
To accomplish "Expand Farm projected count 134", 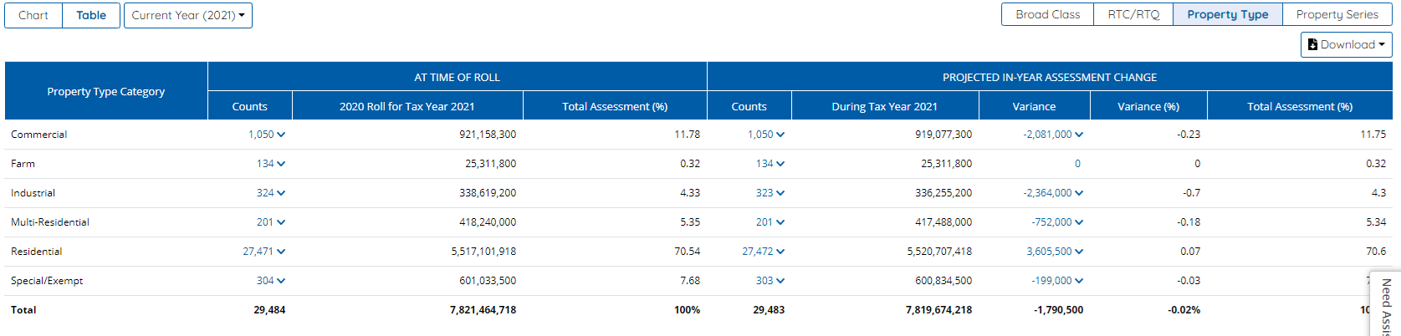I will click(770, 164).
